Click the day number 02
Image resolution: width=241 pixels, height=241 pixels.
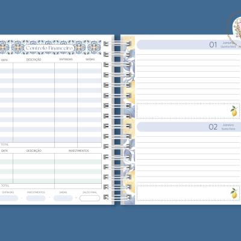(x=213, y=127)
